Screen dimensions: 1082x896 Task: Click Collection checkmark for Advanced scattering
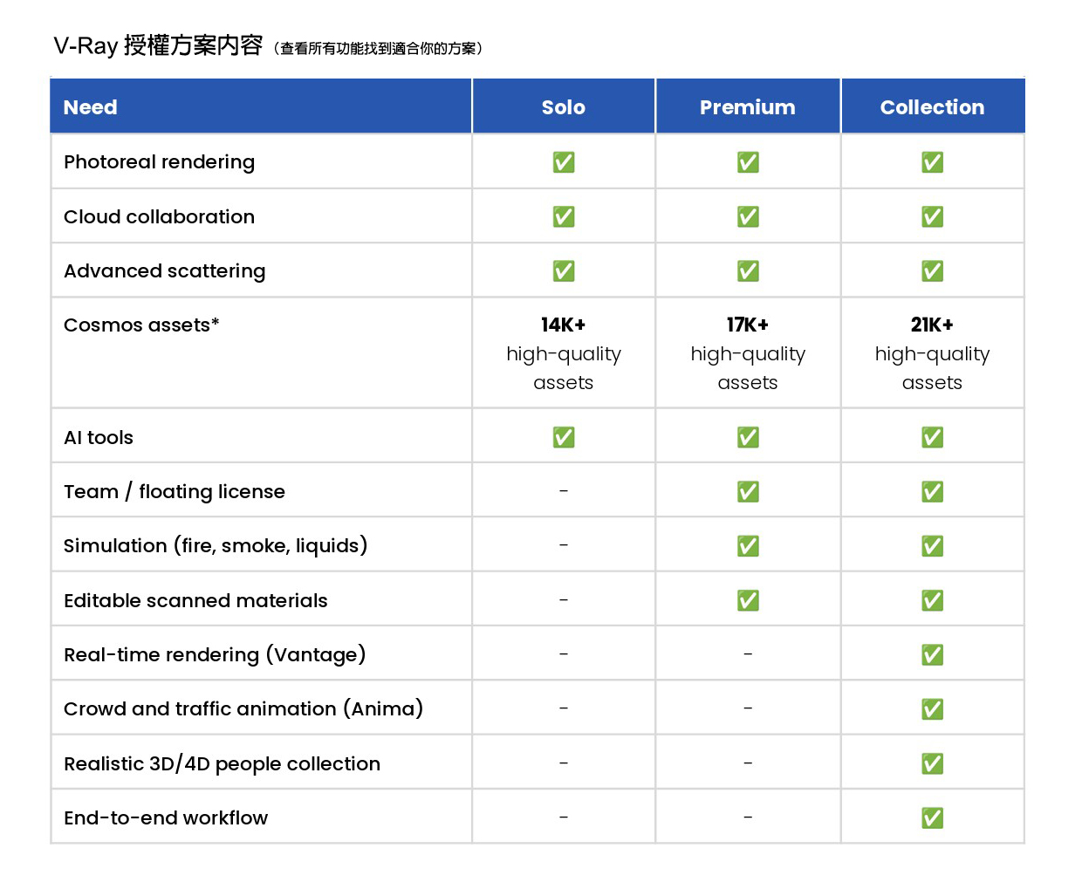(932, 271)
